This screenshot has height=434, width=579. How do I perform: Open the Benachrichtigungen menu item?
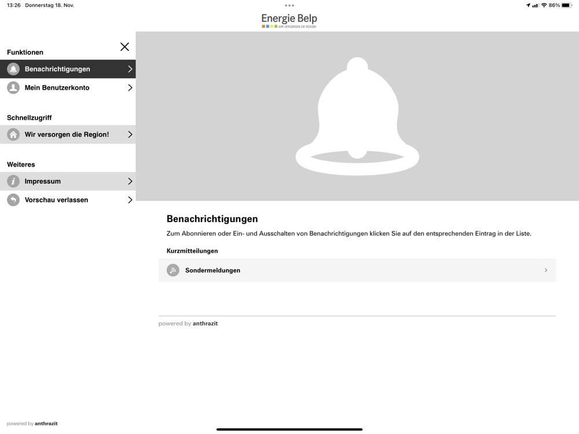click(68, 69)
